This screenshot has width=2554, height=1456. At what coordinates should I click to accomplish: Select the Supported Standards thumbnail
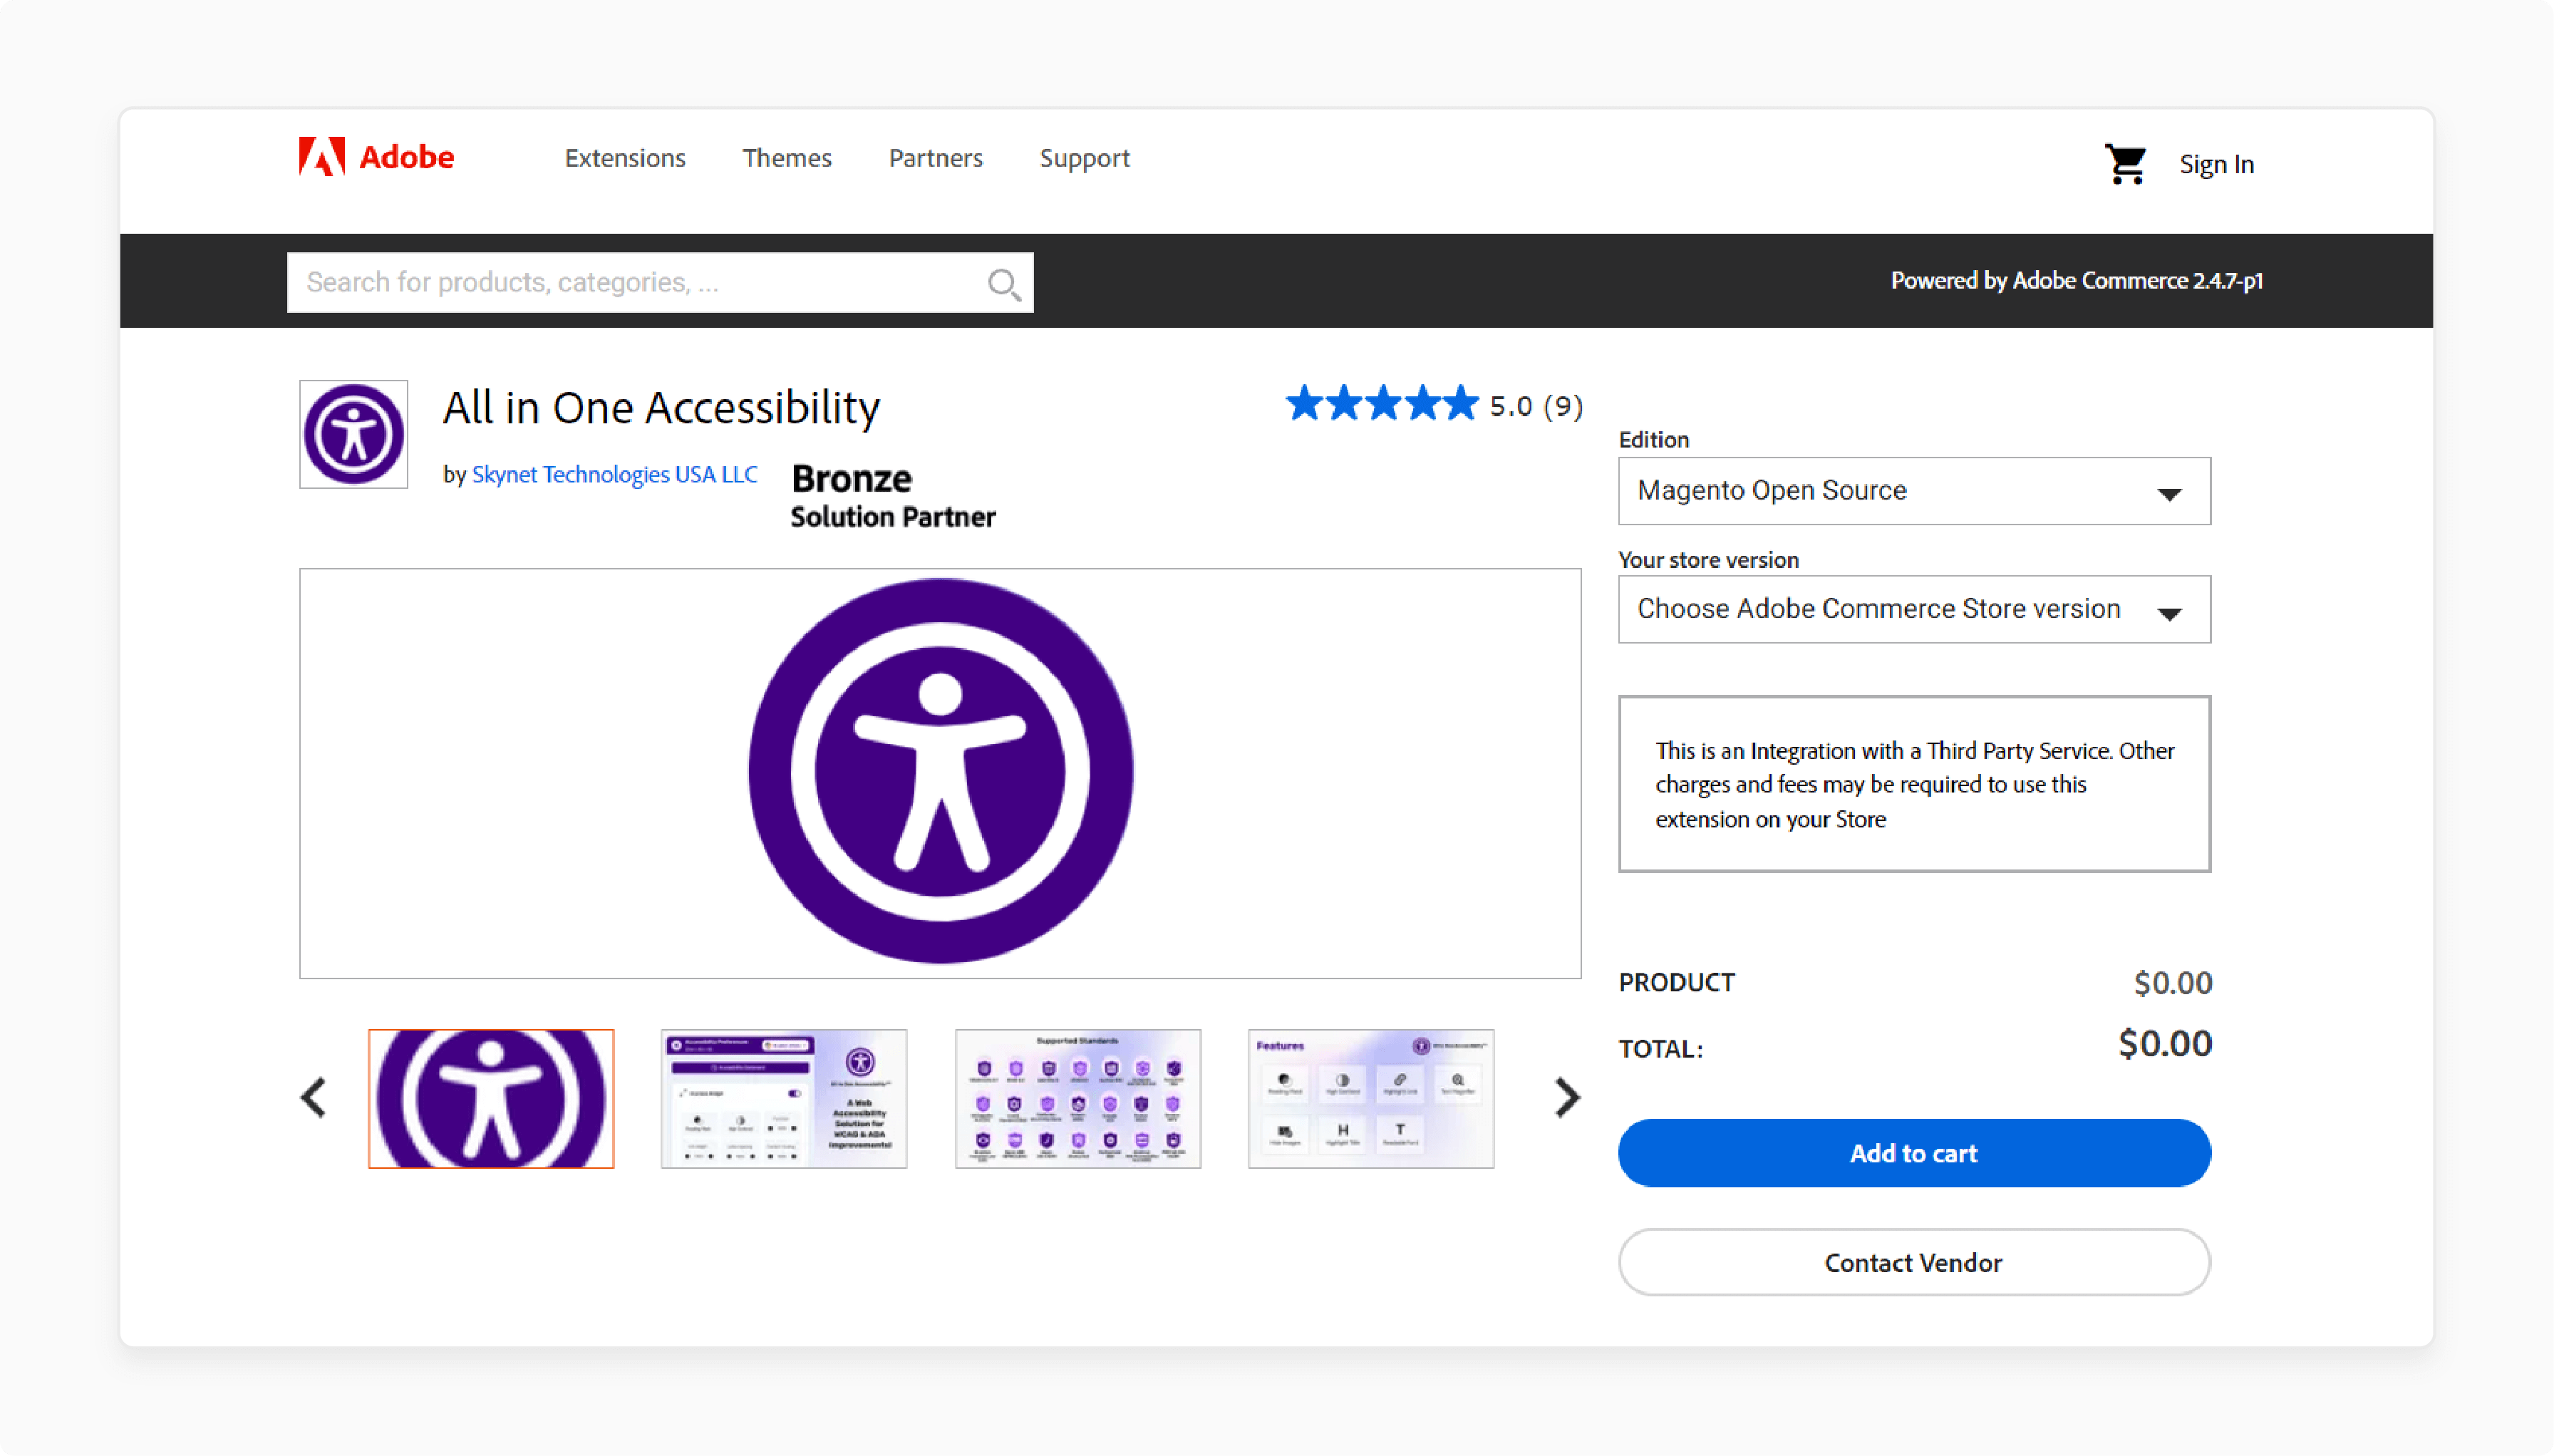1077,1098
